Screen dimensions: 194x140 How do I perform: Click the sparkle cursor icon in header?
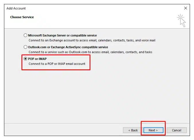(x=181, y=21)
